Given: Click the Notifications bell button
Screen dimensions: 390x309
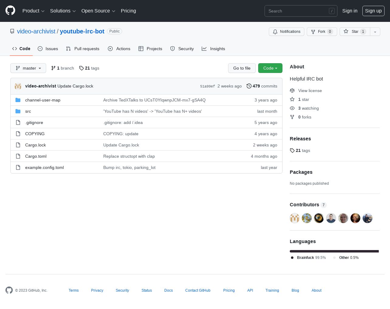Looking at the screenshot, I should tap(286, 32).
